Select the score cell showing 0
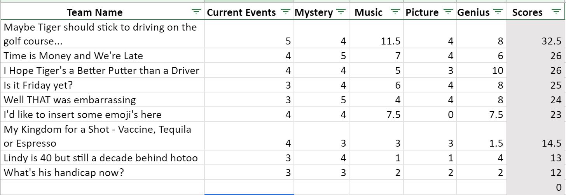The height and width of the screenshot is (195, 566). [x=536, y=187]
